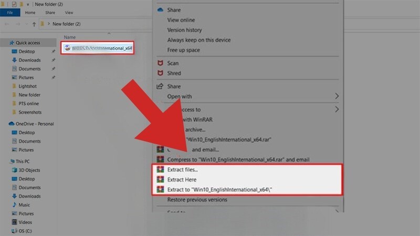Switch to the View ribbon tab
420x236 pixels.
(69, 13)
